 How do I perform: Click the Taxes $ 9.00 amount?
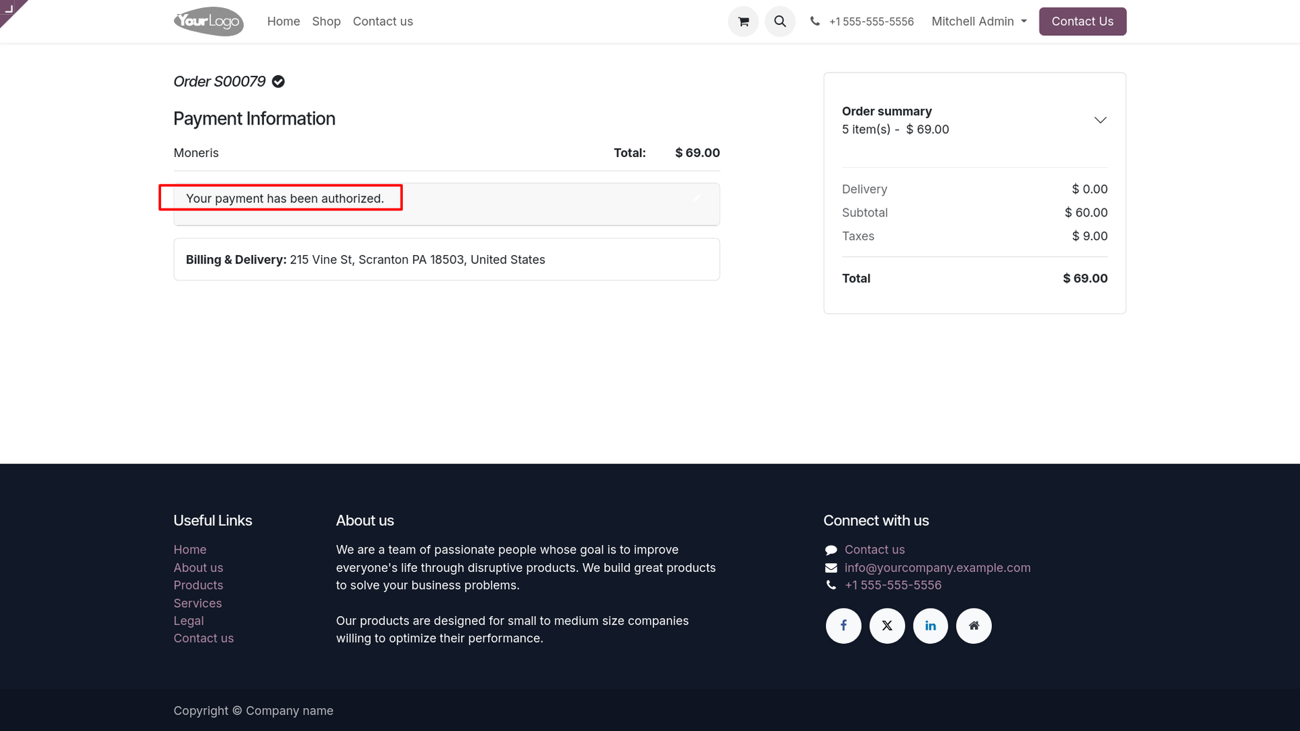1089,236
